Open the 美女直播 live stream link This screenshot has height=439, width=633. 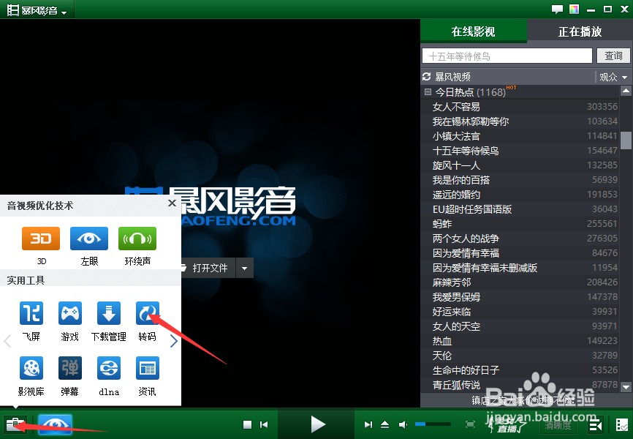[507, 425]
